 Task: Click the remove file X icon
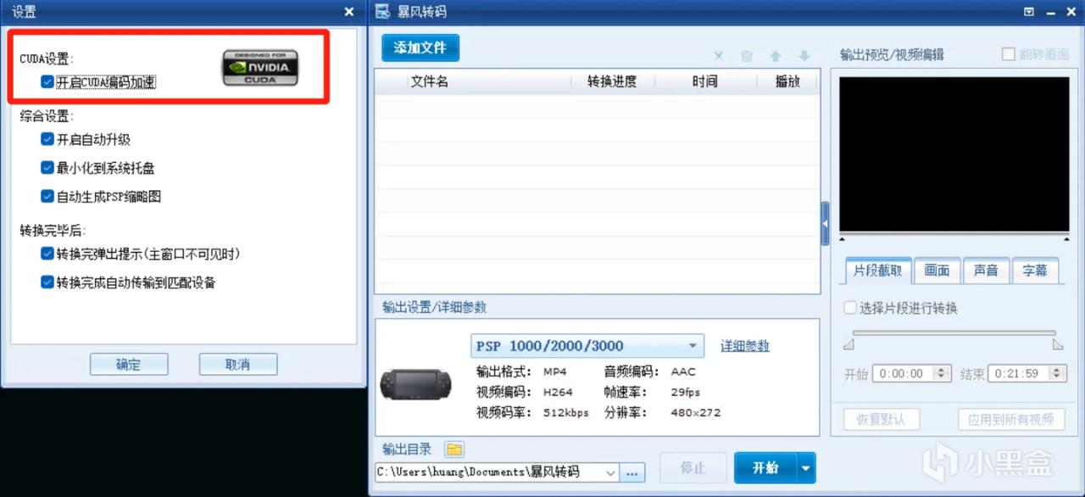[719, 56]
